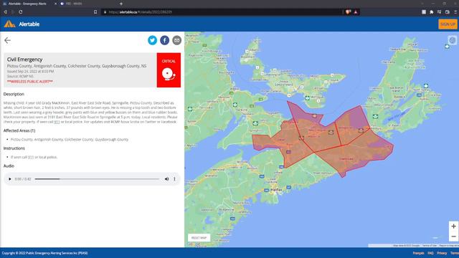The width and height of the screenshot is (459, 258).
Task: Close the Alertable tab
Action: coord(56,4)
